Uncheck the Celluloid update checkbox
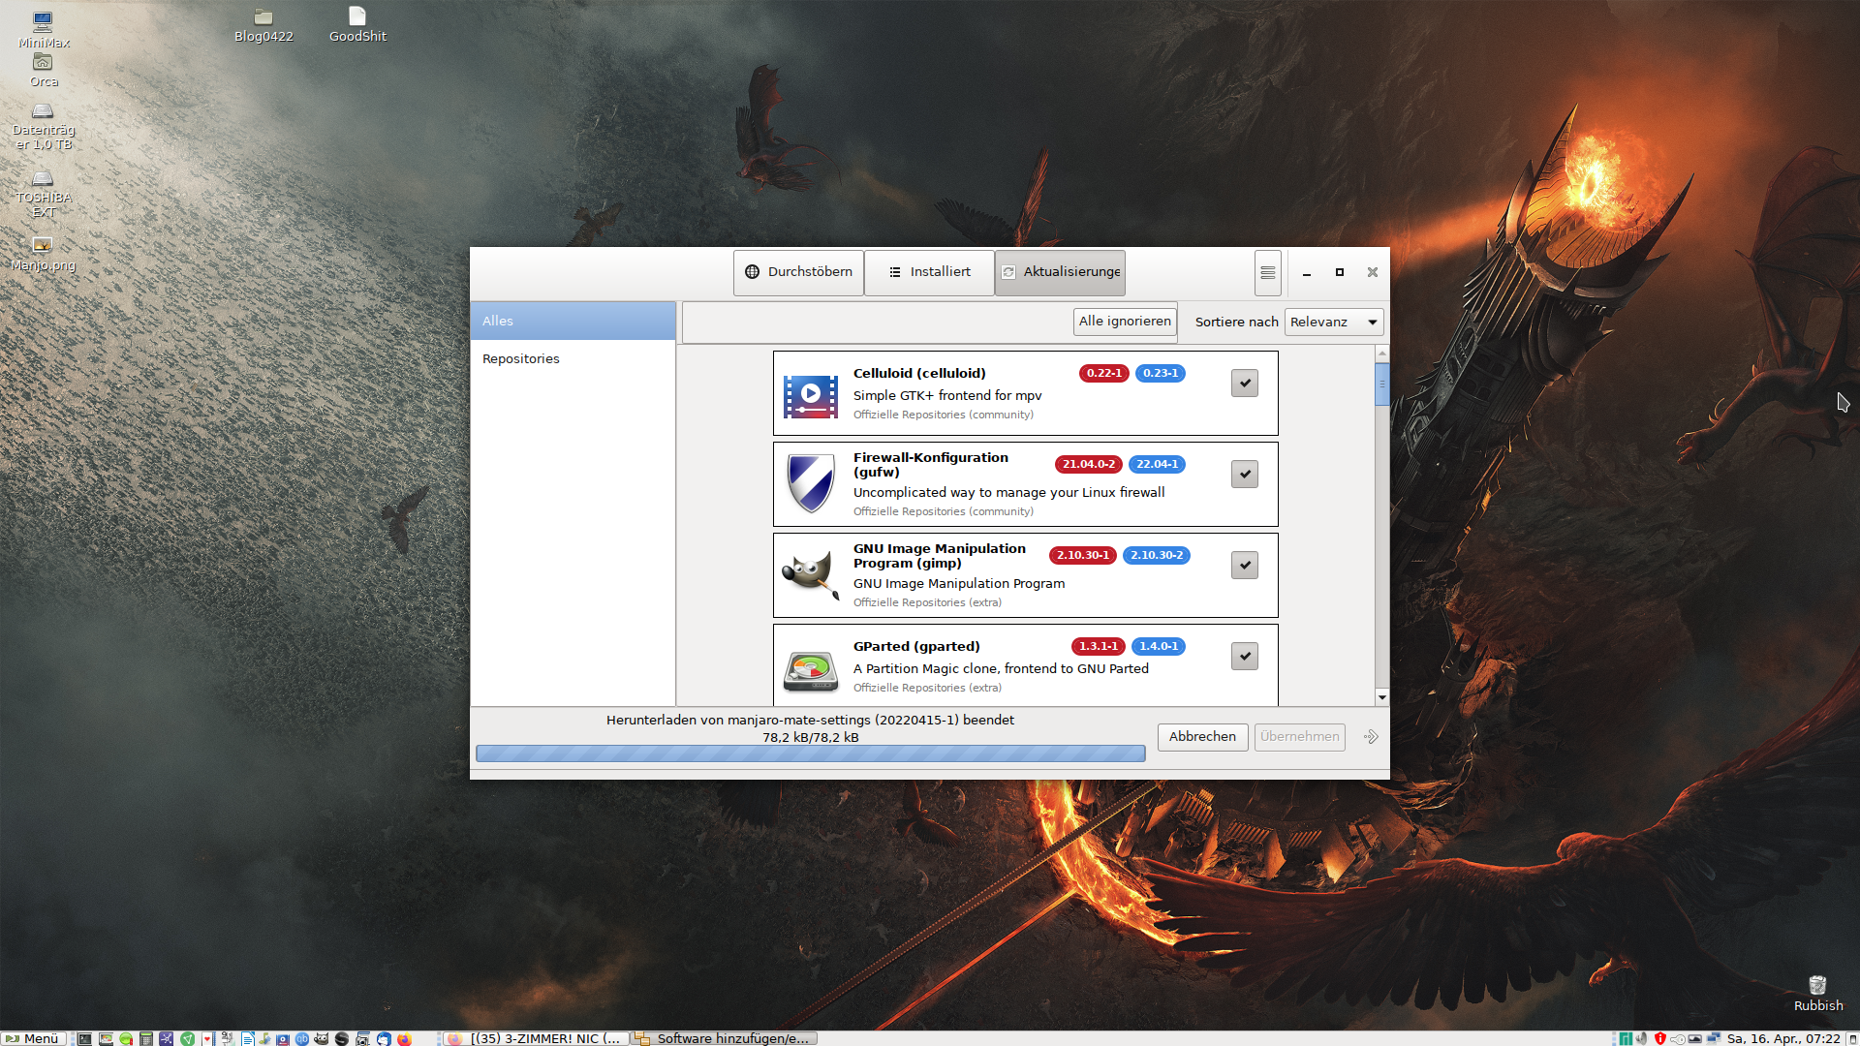 1245,384
